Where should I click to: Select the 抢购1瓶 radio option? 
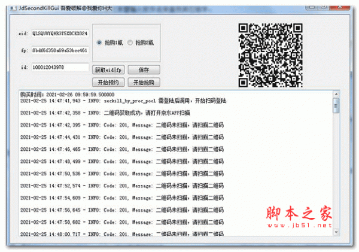coord(110,42)
